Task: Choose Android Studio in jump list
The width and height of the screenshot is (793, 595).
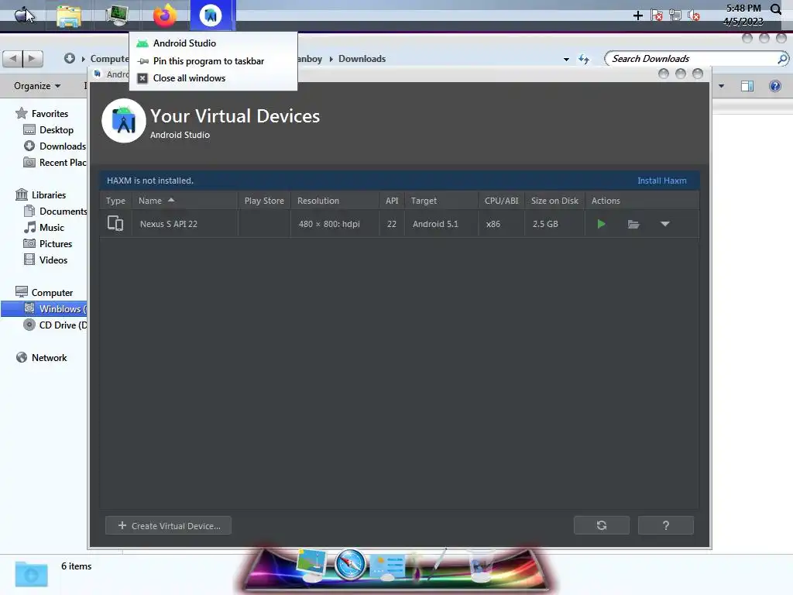Action: point(213,43)
